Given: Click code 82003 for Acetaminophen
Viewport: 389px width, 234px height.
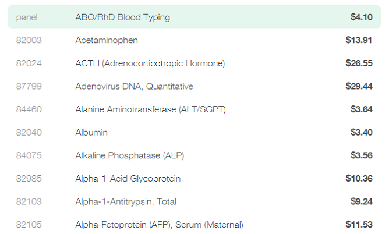Looking at the screenshot, I should click(29, 40).
